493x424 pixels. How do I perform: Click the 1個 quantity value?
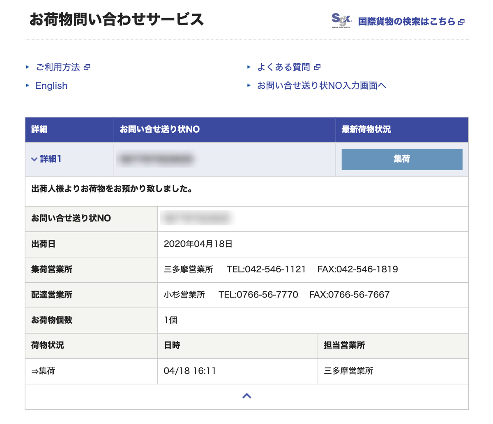point(170,320)
